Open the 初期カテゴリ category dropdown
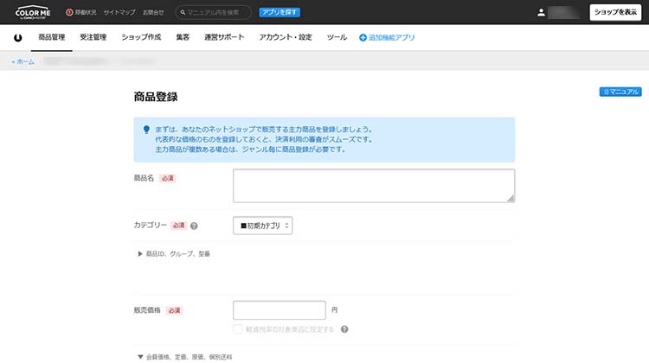This screenshot has width=649, height=363. pyautogui.click(x=262, y=226)
